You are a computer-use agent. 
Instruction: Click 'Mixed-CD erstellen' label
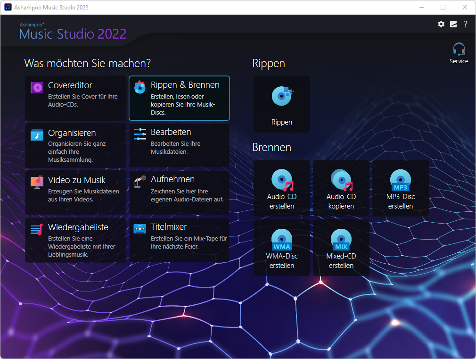point(341,261)
